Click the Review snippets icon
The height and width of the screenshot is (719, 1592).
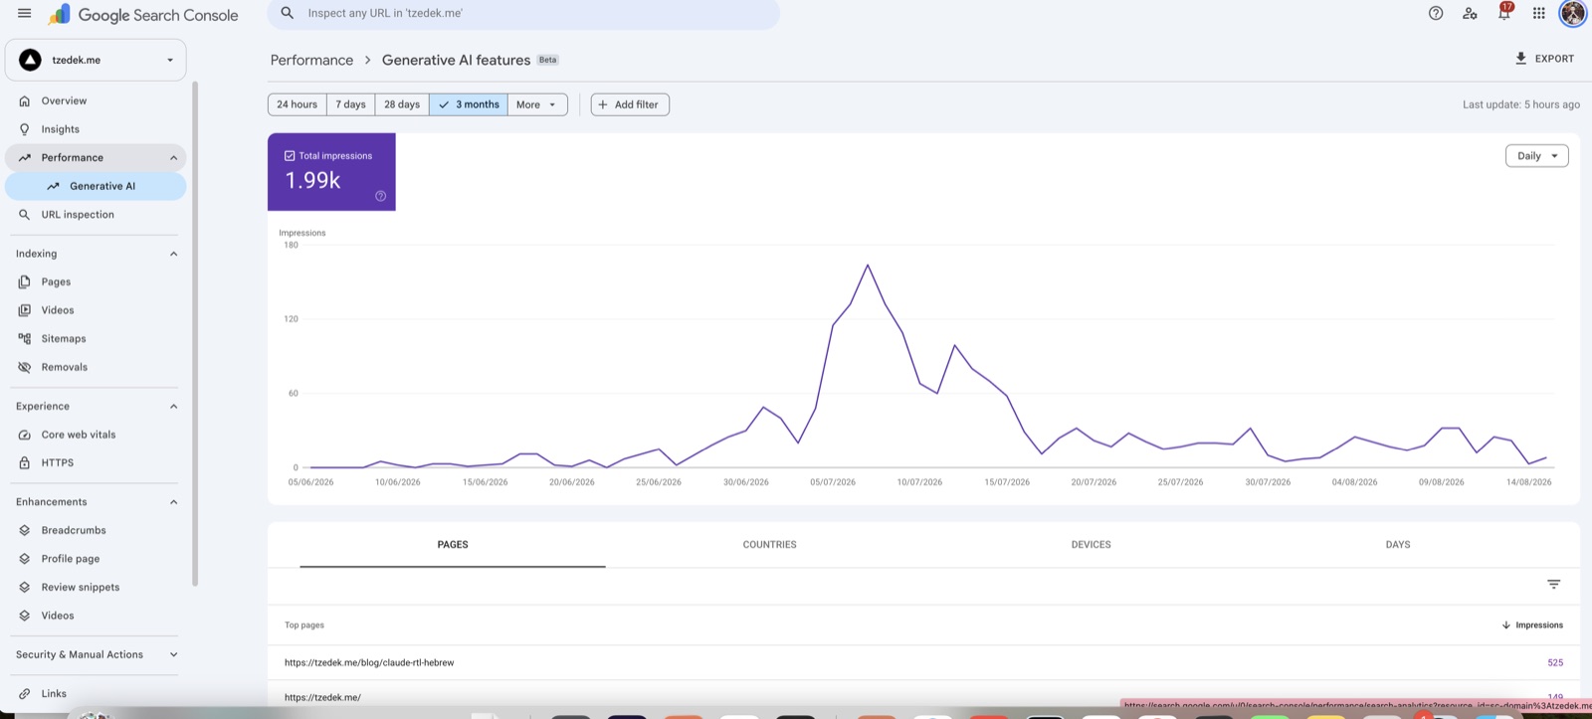25,587
